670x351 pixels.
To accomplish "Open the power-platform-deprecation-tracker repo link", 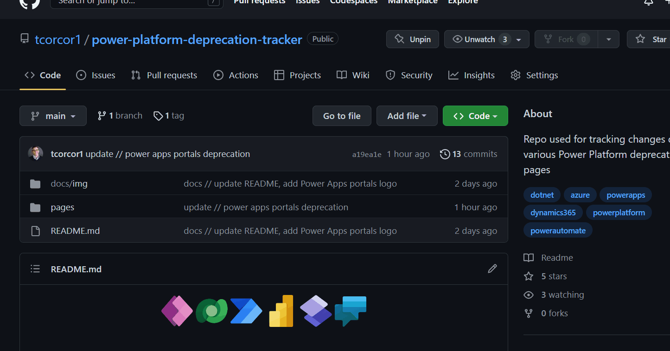I will [197, 39].
